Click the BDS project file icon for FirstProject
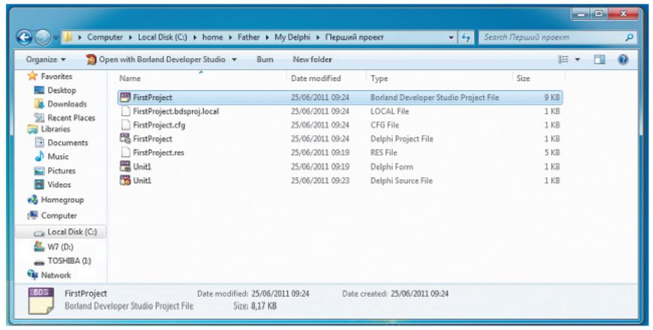653x330 pixels. click(125, 98)
